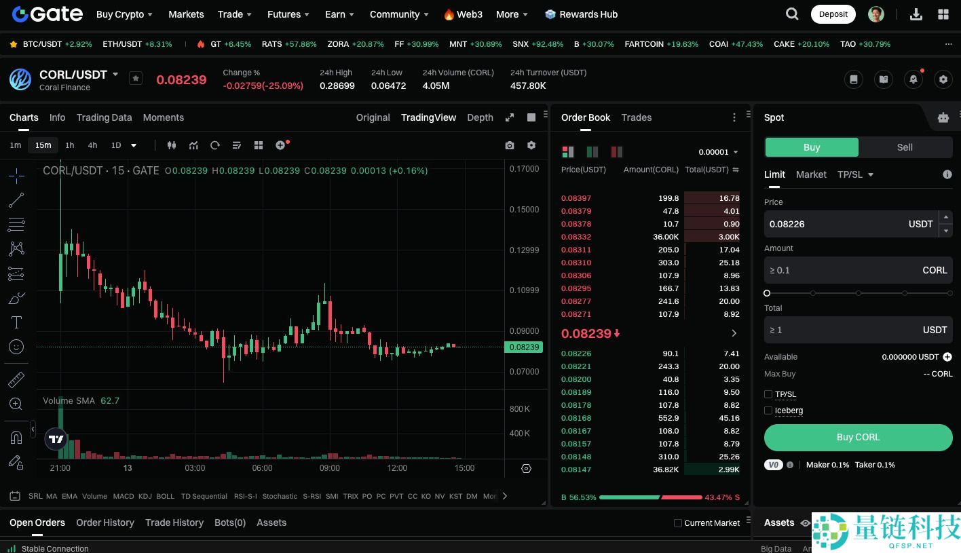The width and height of the screenshot is (961, 553).
Task: Add the MACD indicator
Action: tap(124, 496)
